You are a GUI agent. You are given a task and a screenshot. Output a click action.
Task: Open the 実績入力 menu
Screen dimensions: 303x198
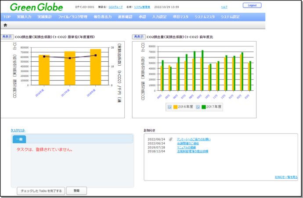tap(24, 17)
